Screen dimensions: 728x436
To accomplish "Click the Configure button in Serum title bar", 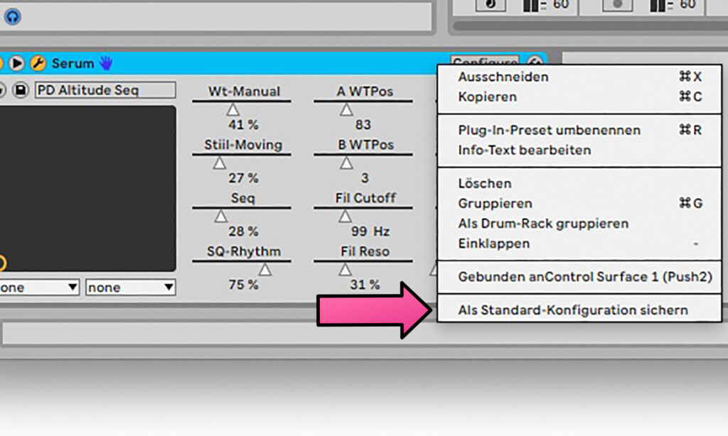I will [x=485, y=61].
